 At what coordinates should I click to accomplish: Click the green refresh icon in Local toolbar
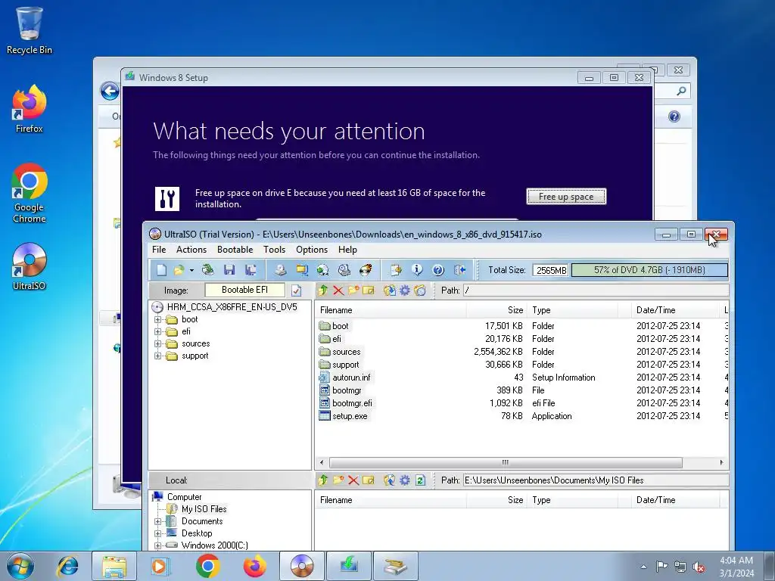click(420, 480)
